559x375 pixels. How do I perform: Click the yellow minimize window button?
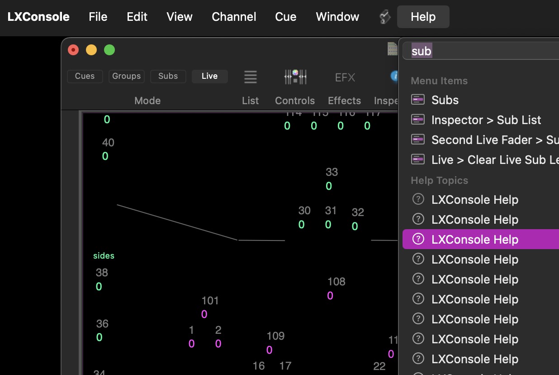tap(91, 50)
